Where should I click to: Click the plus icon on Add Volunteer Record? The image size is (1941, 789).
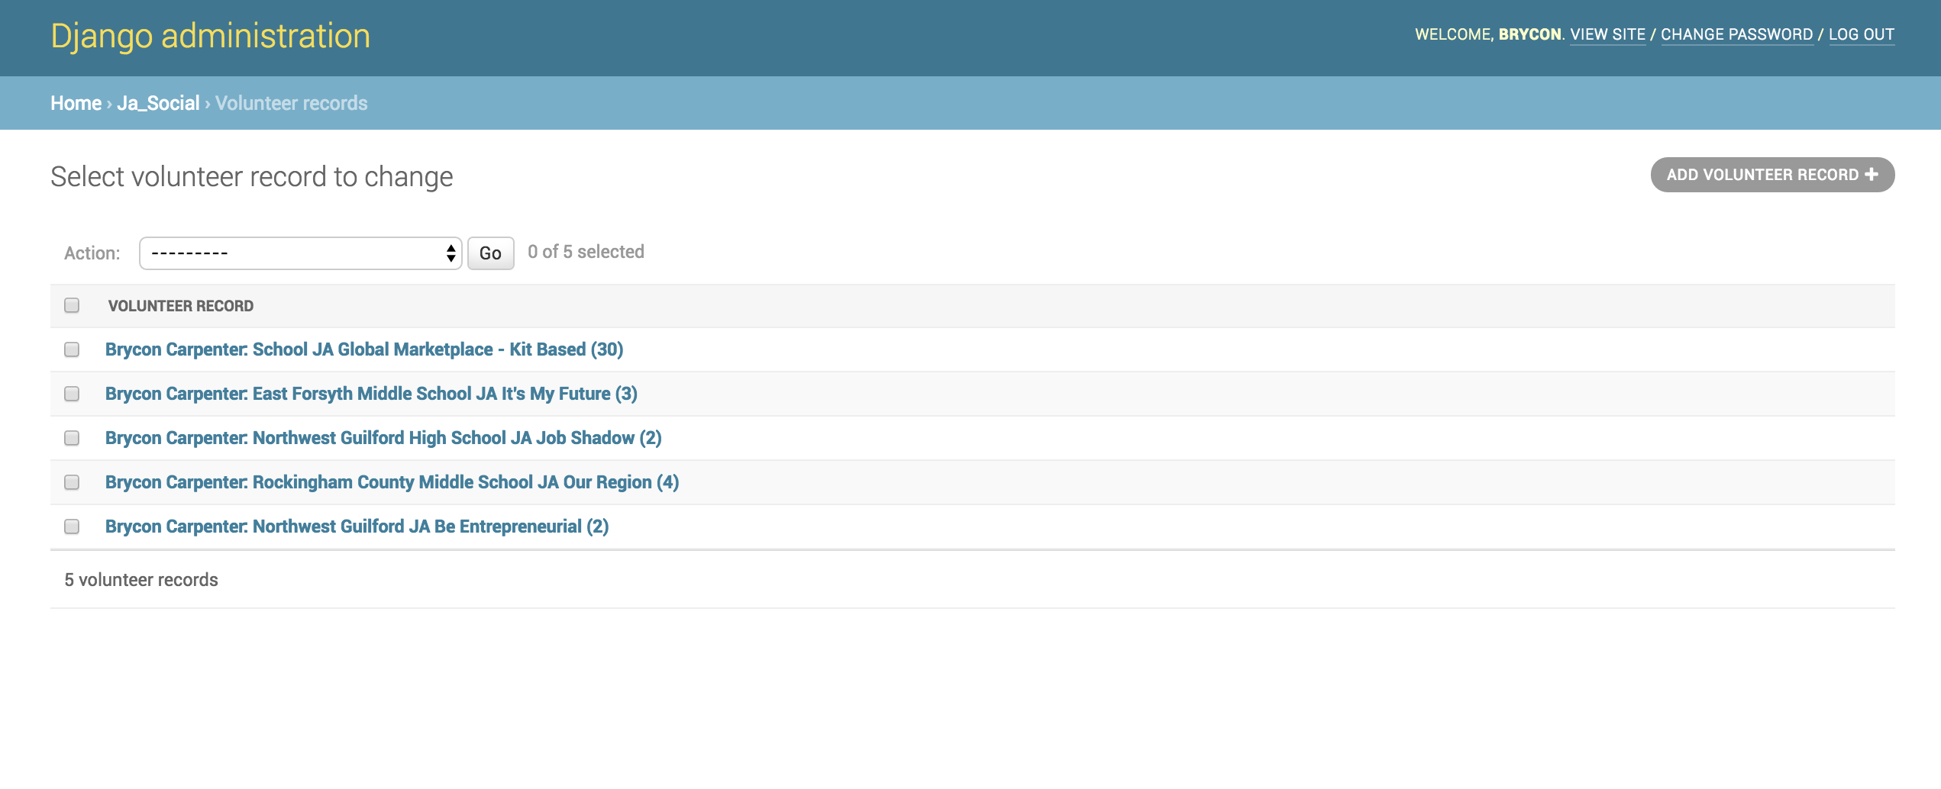click(1871, 175)
